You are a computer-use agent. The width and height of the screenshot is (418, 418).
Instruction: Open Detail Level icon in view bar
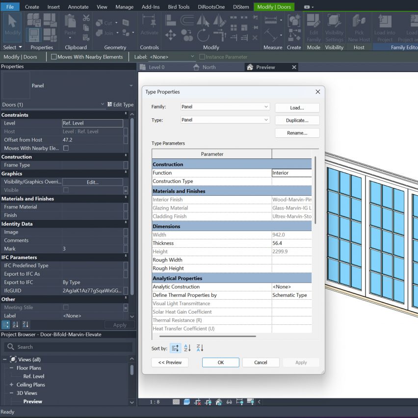pos(176,402)
